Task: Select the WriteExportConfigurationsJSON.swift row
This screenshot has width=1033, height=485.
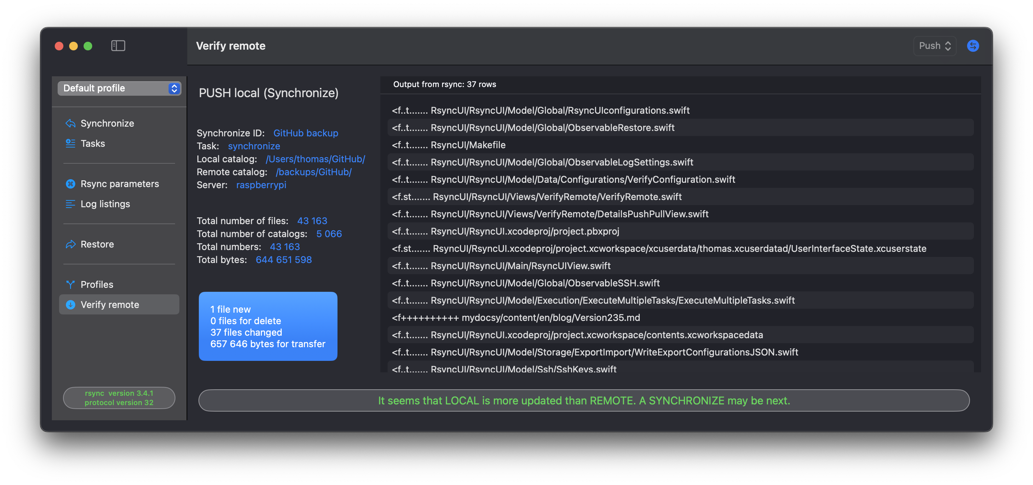Action: [x=680, y=352]
